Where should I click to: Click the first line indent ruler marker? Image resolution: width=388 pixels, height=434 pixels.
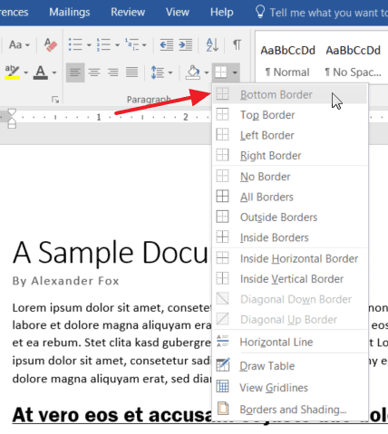12,113
